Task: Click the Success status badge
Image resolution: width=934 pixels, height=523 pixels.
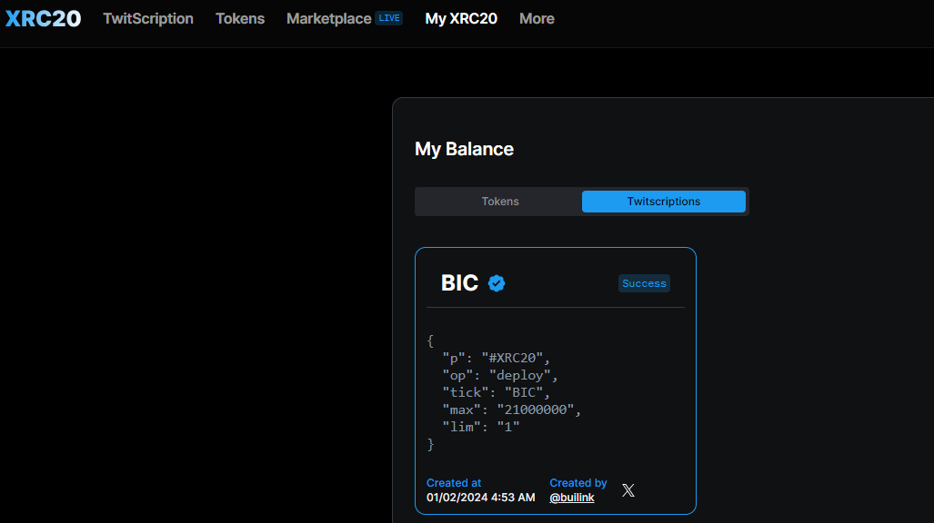Action: [x=644, y=283]
